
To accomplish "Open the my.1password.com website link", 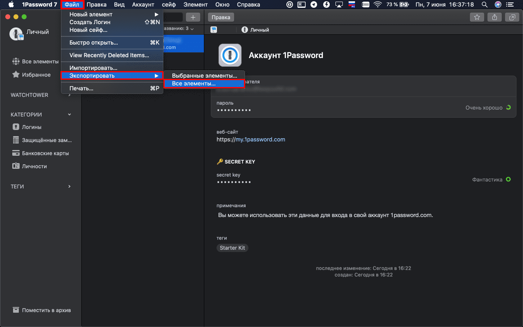I will click(x=260, y=139).
